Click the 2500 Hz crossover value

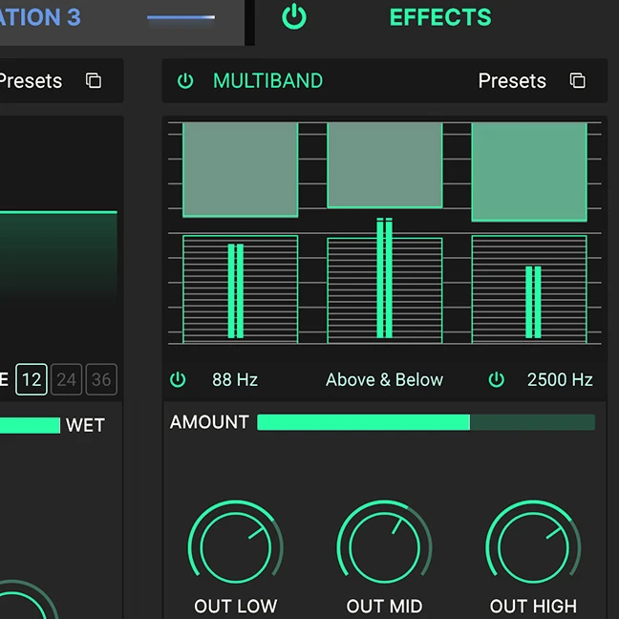560,380
